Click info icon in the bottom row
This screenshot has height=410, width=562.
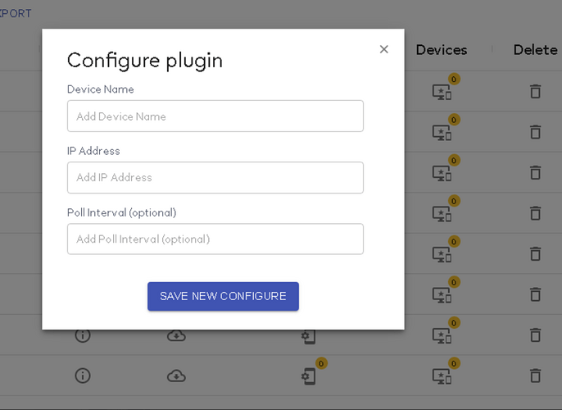click(83, 376)
